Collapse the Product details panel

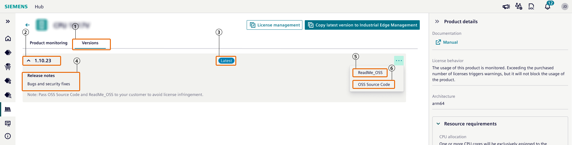point(437,21)
